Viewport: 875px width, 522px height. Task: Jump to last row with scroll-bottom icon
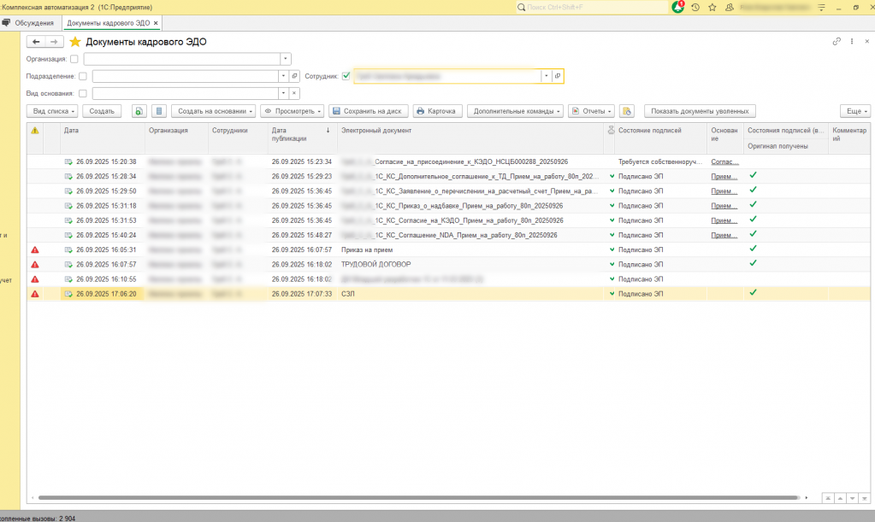[x=864, y=498]
